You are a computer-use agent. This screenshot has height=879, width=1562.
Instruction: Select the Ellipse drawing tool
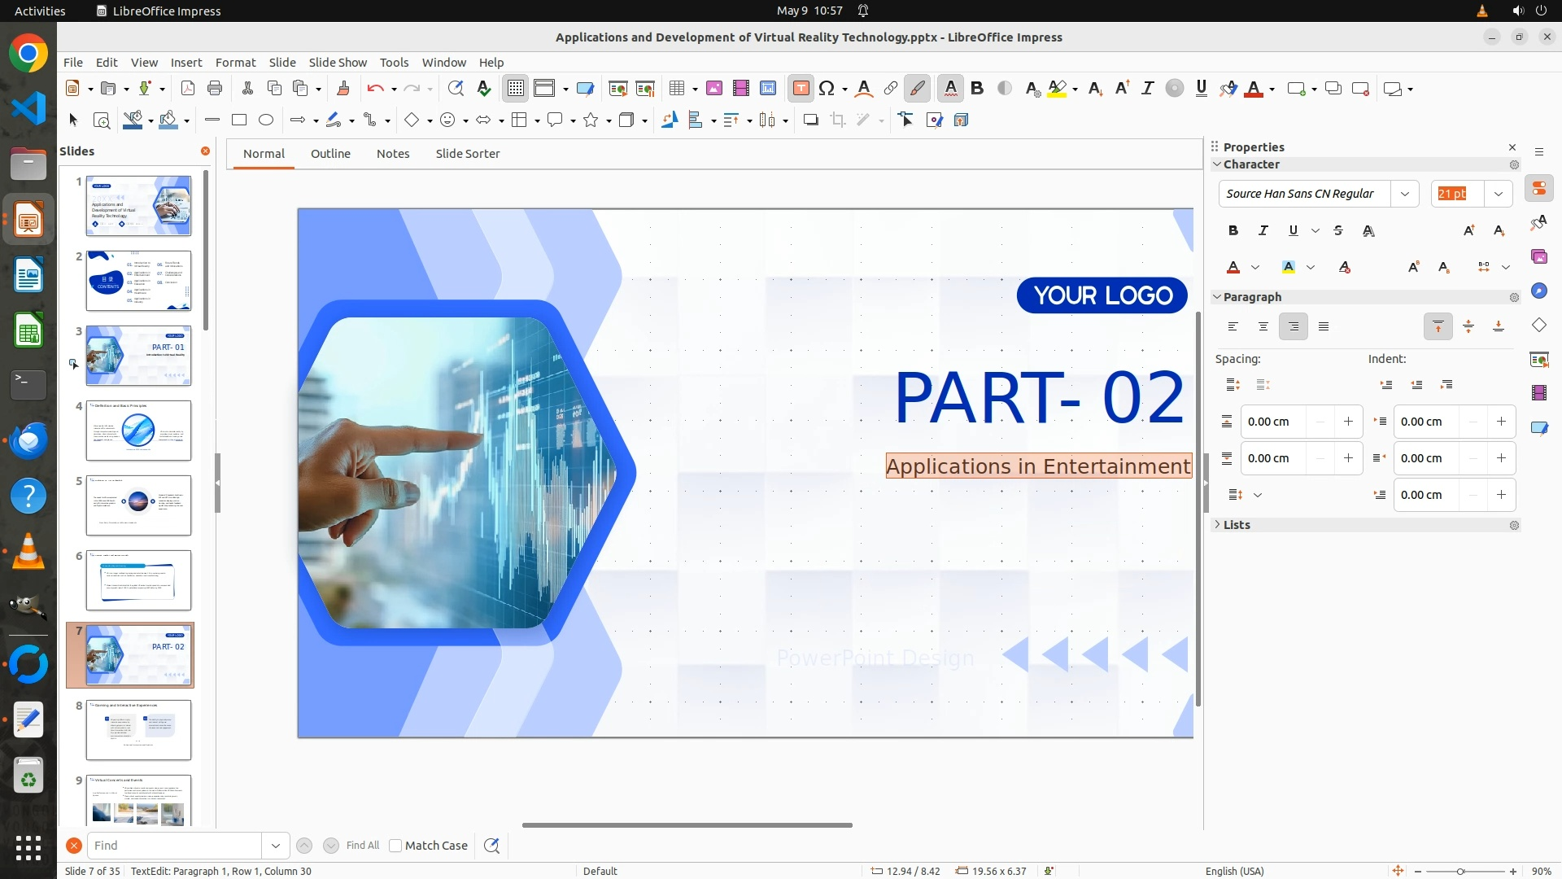tap(265, 120)
